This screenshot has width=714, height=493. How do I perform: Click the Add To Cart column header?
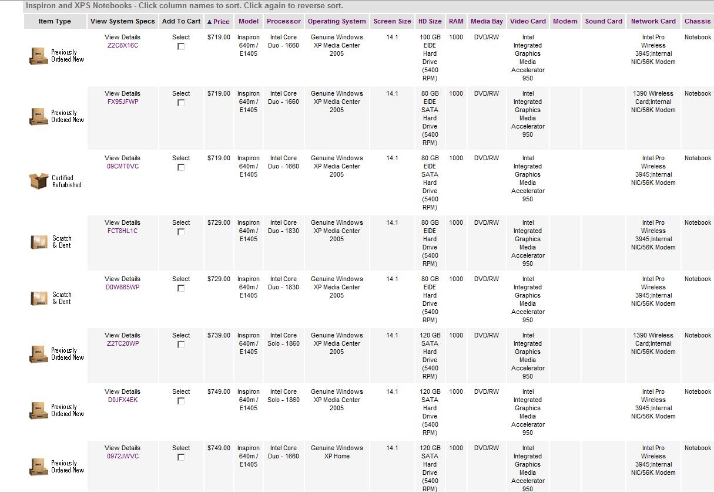click(181, 21)
